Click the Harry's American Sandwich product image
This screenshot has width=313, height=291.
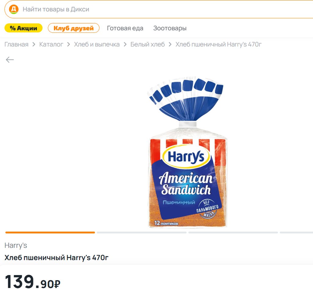[x=187, y=153]
